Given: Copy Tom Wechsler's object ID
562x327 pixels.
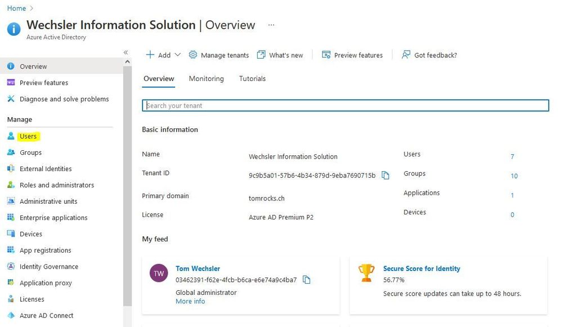Looking at the screenshot, I should [x=307, y=280].
